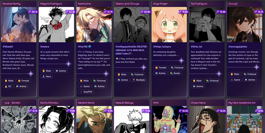
Task: Click the 28.1k chat count badge on Abusive Family
Action: click(x=33, y=12)
